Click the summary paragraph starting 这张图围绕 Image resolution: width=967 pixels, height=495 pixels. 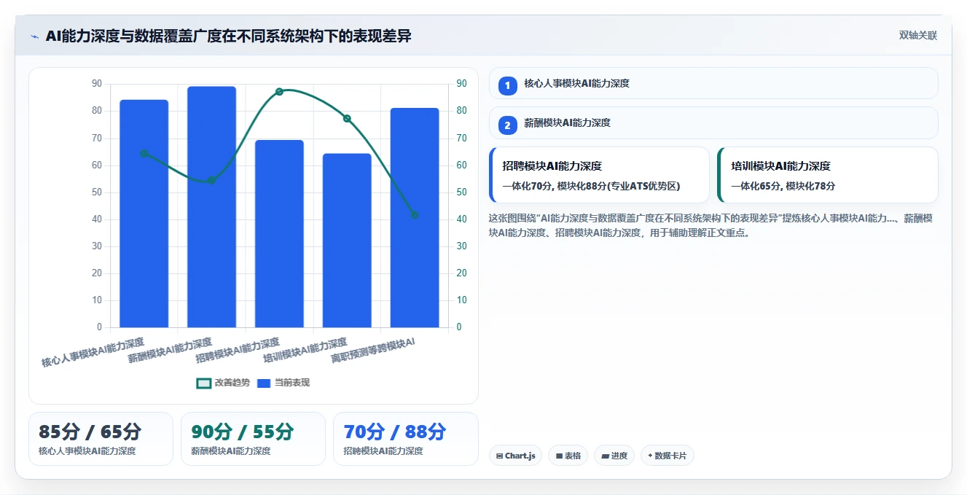[x=710, y=225]
